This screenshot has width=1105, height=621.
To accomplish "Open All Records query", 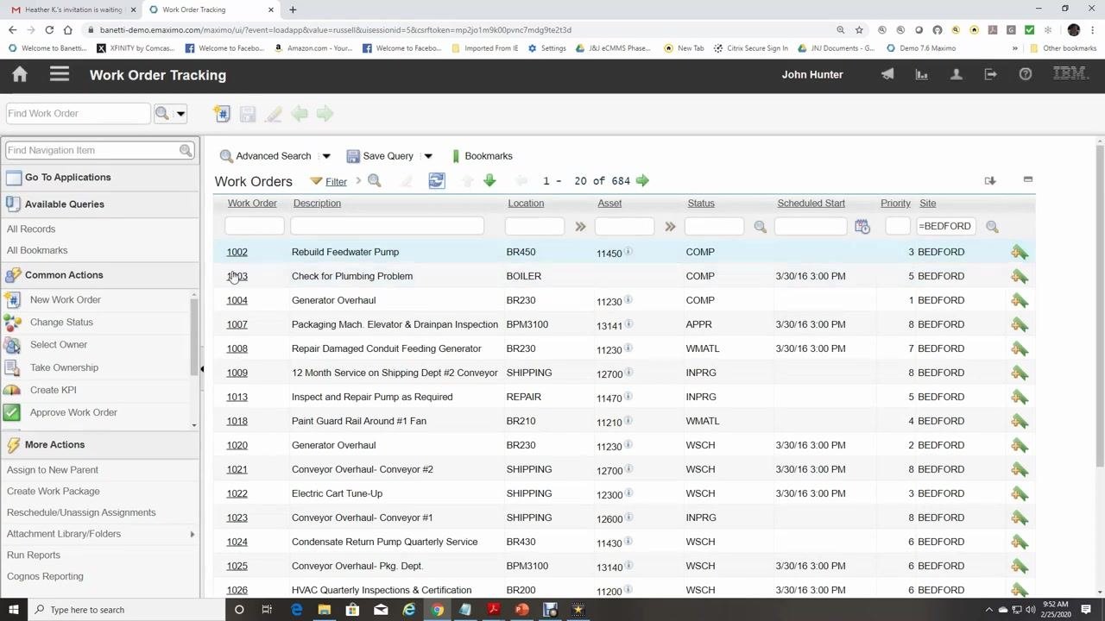I will click(x=31, y=229).
